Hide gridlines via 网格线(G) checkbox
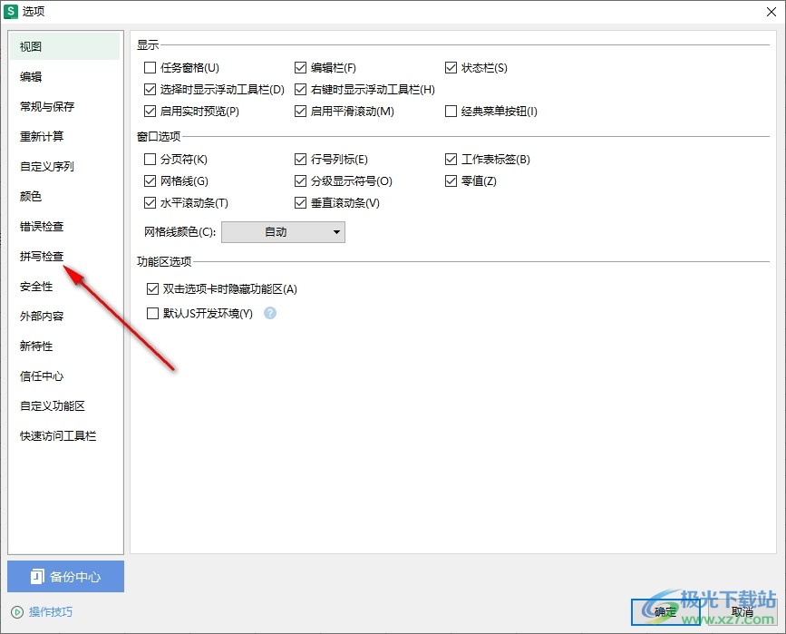786x634 pixels. (x=150, y=181)
